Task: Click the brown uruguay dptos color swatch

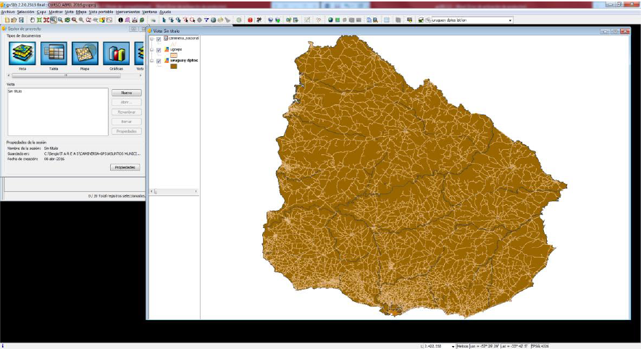Action: [174, 67]
